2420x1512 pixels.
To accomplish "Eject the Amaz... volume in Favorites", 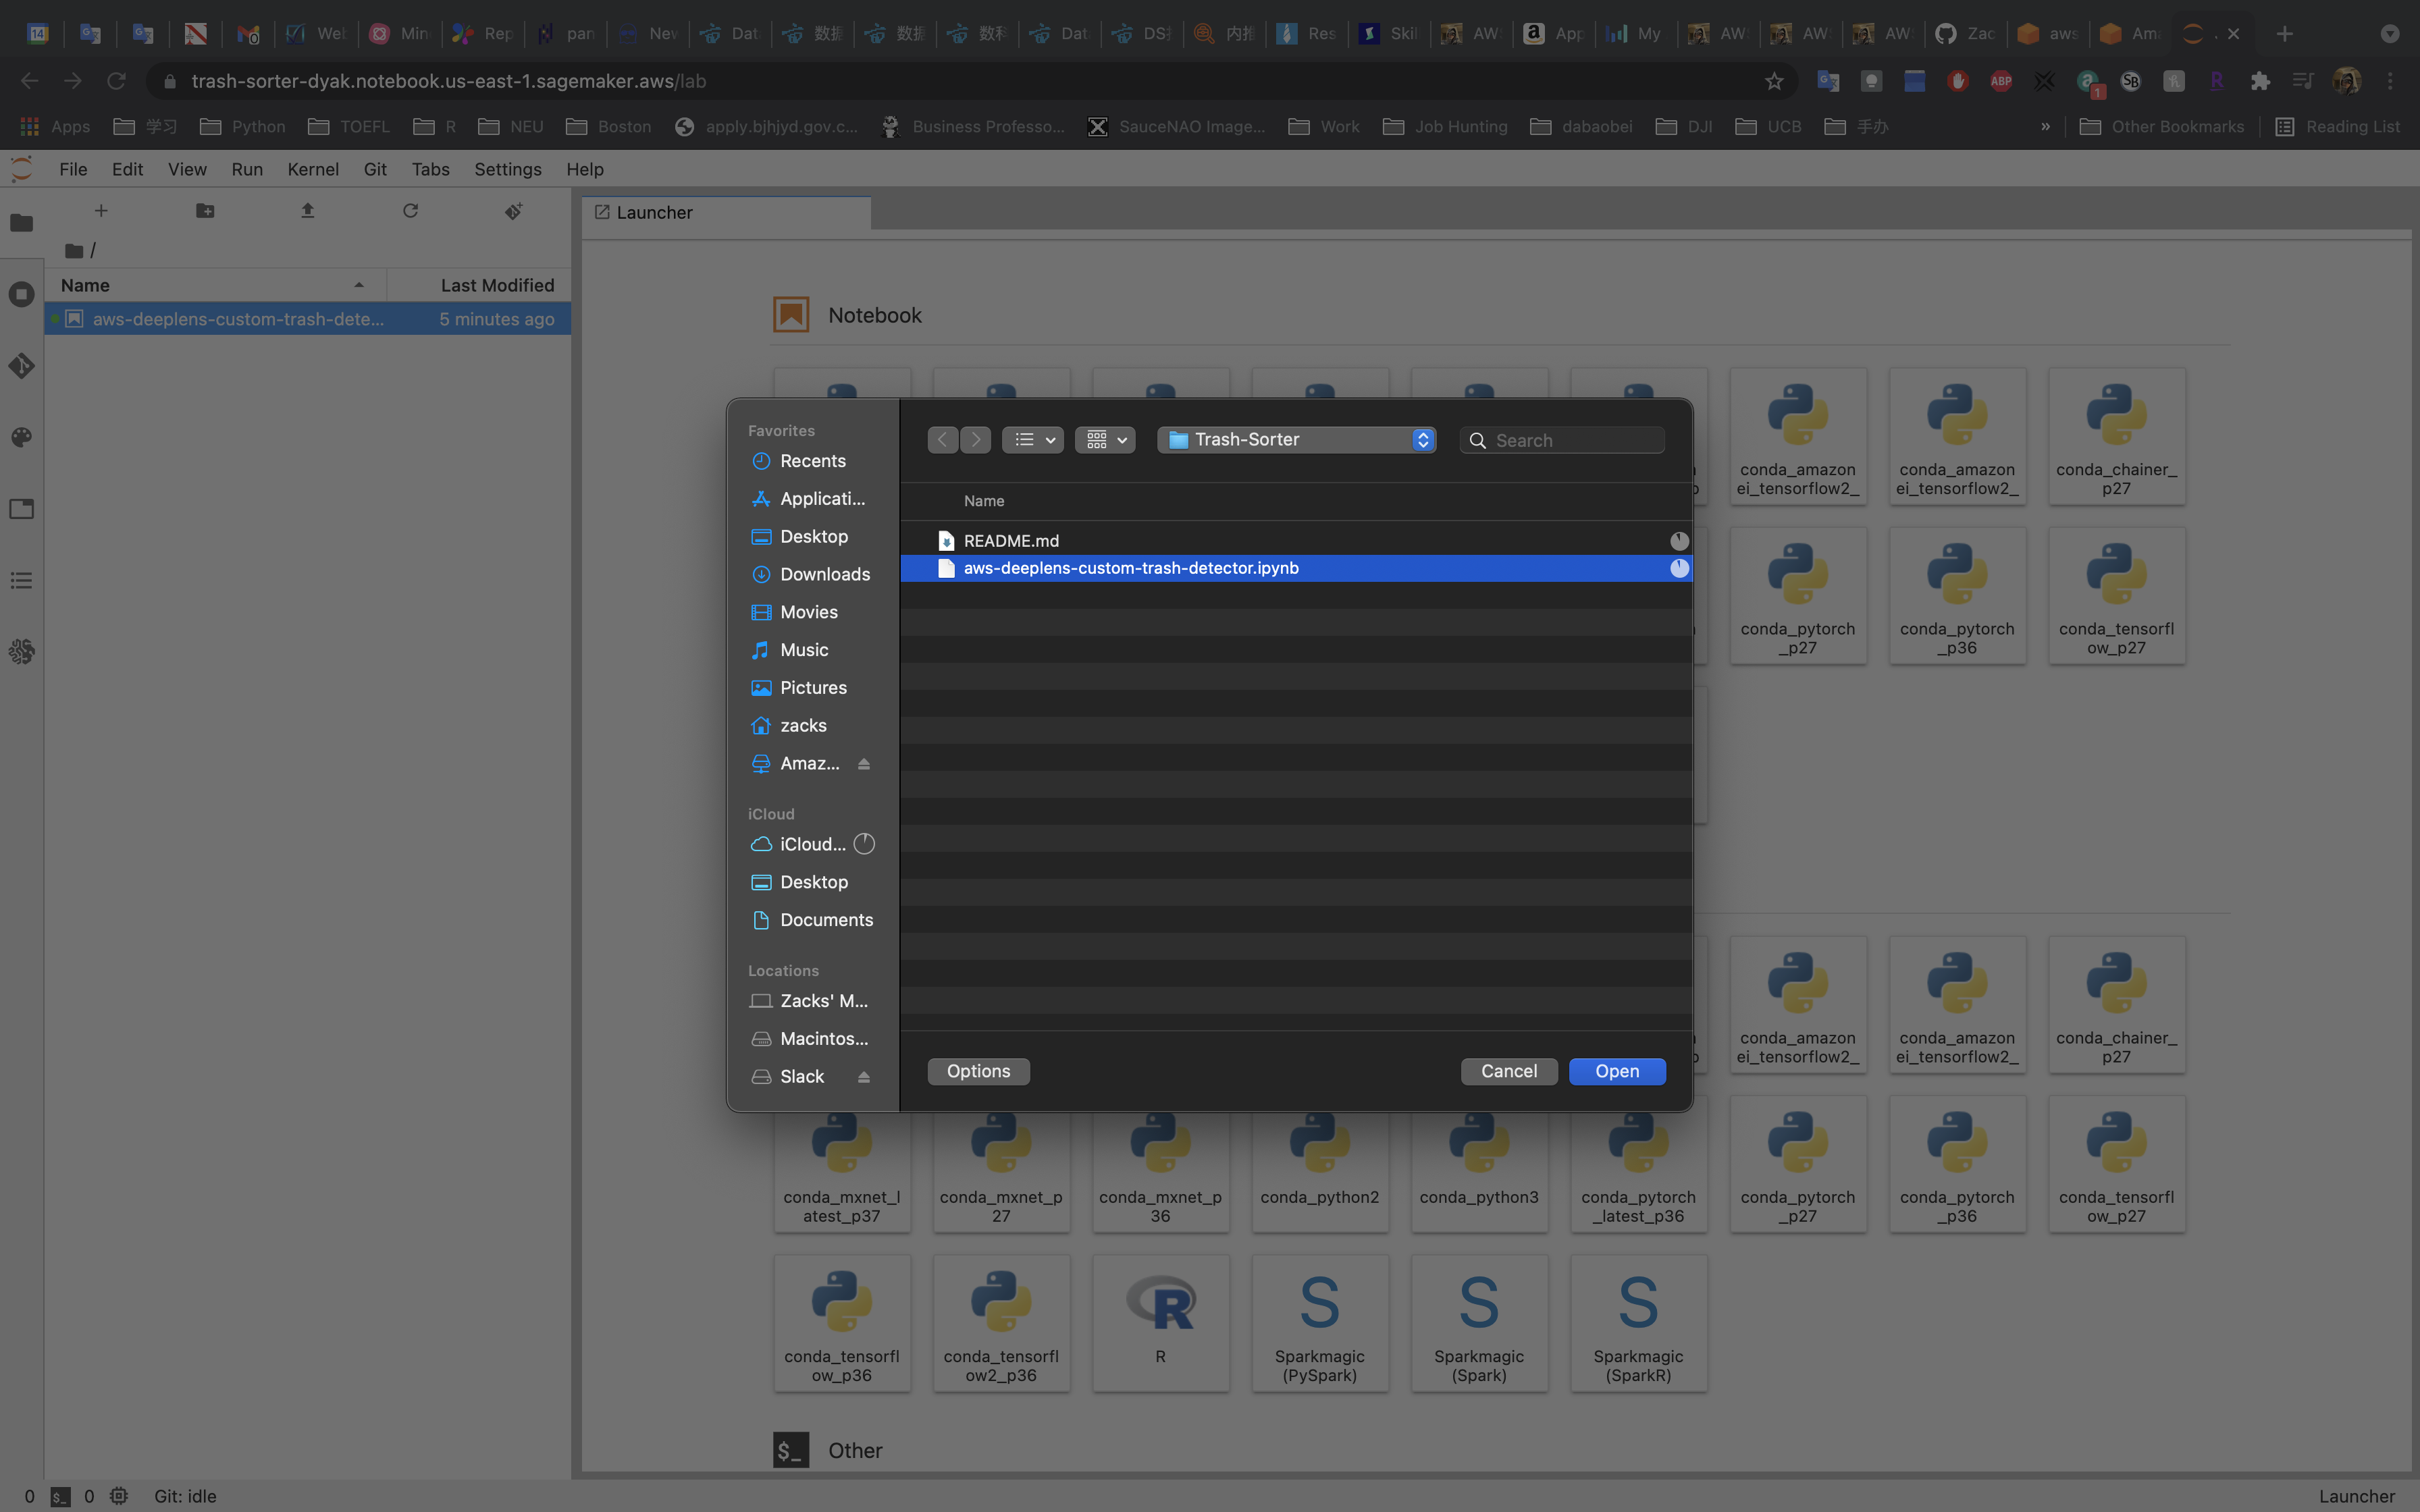I will (863, 764).
